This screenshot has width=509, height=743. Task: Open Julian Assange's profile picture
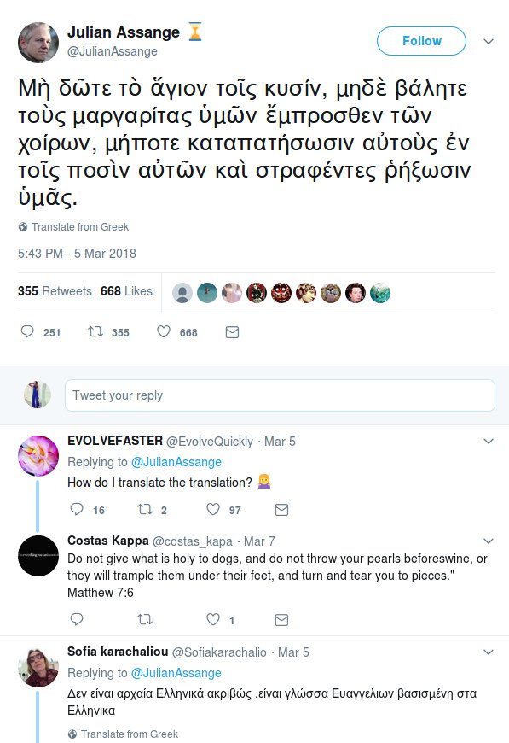click(x=38, y=43)
